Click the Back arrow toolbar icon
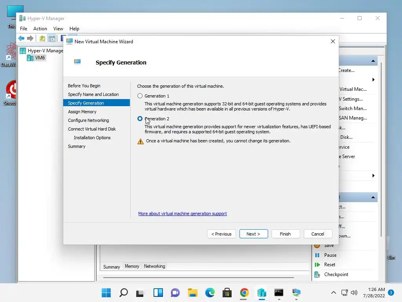402x302 pixels. (21, 39)
